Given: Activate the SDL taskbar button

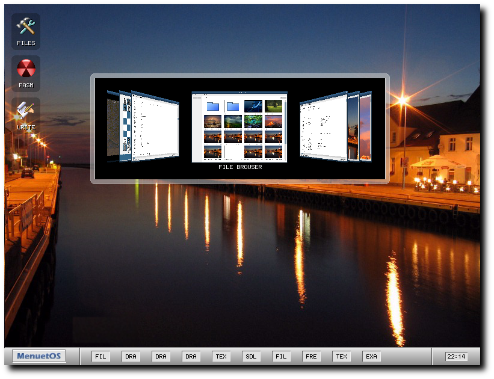Looking at the screenshot, I should 251,356.
